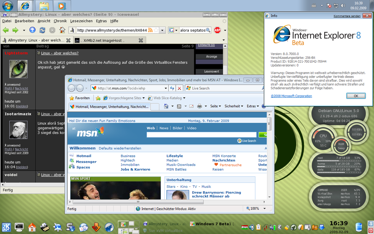Click OK in the IE Info dialog

[x=356, y=96]
